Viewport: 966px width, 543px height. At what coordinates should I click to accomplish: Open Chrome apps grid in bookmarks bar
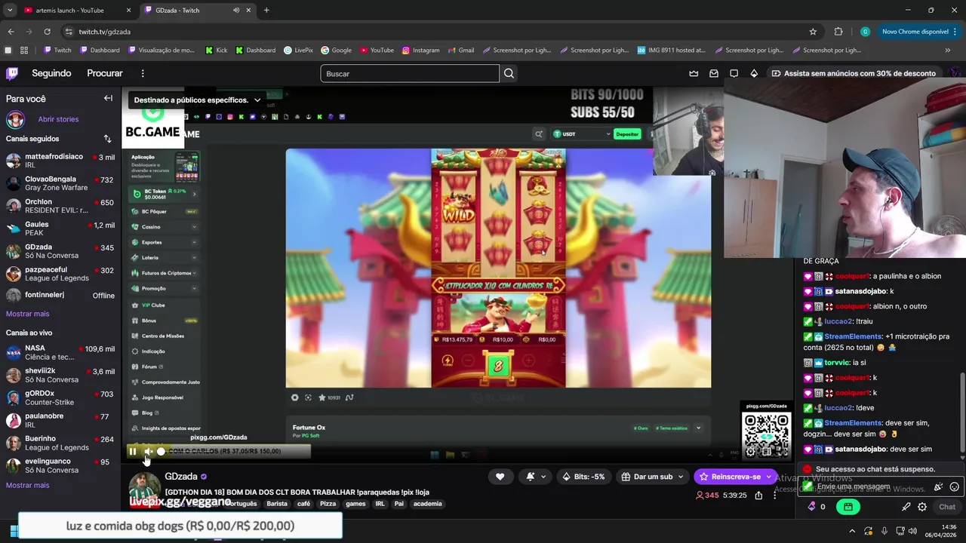(x=24, y=50)
